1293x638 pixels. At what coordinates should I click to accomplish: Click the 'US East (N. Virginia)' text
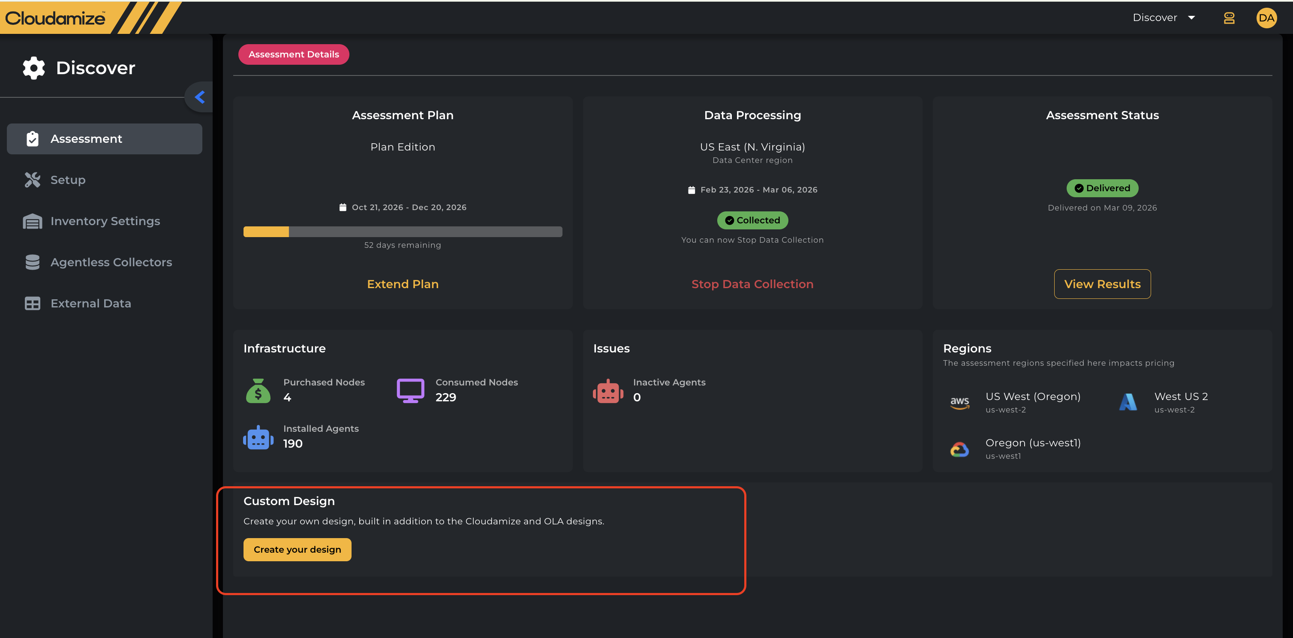[752, 147]
